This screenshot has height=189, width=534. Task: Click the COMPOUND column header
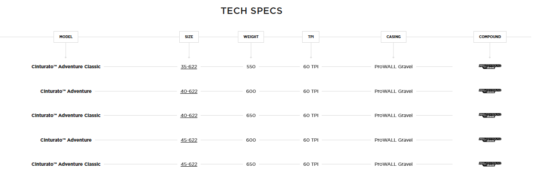[x=490, y=37]
